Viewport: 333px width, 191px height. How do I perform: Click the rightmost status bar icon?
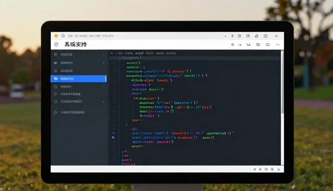(279, 169)
